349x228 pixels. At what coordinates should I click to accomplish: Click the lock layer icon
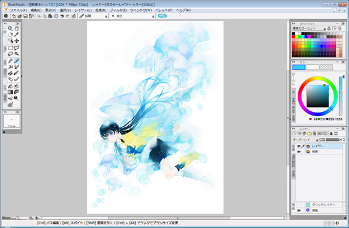331,133
